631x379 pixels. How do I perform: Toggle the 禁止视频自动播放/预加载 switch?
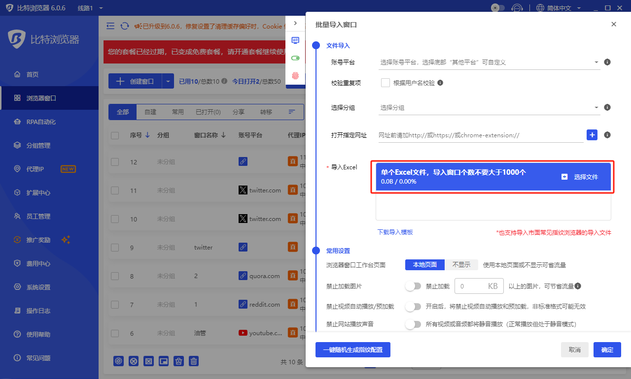pyautogui.click(x=413, y=306)
